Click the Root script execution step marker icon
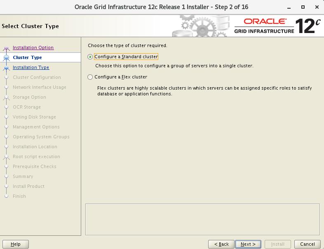This screenshot has width=324, height=249. (6, 157)
